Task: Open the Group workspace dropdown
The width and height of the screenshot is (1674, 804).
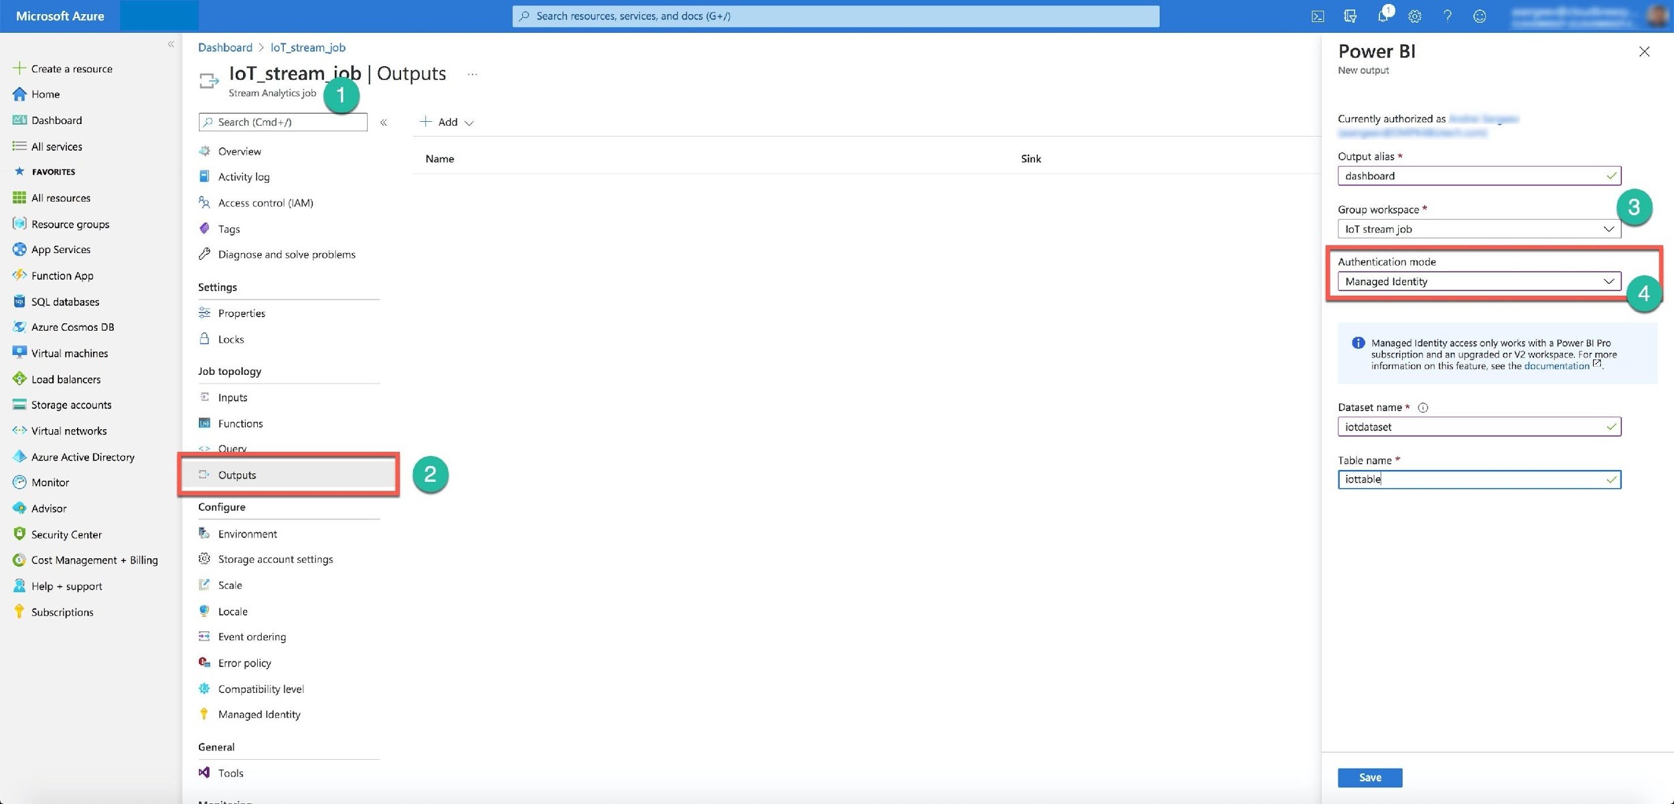Action: pos(1478,229)
